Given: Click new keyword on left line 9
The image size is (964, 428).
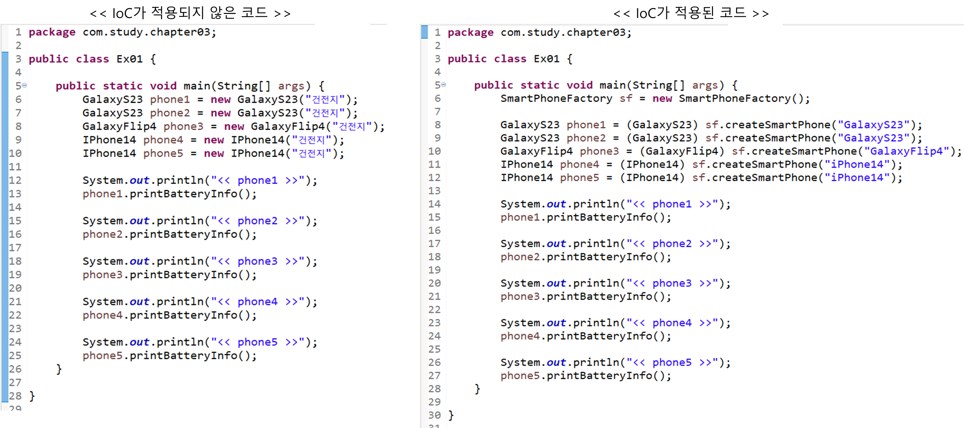Looking at the screenshot, I should 214,140.
